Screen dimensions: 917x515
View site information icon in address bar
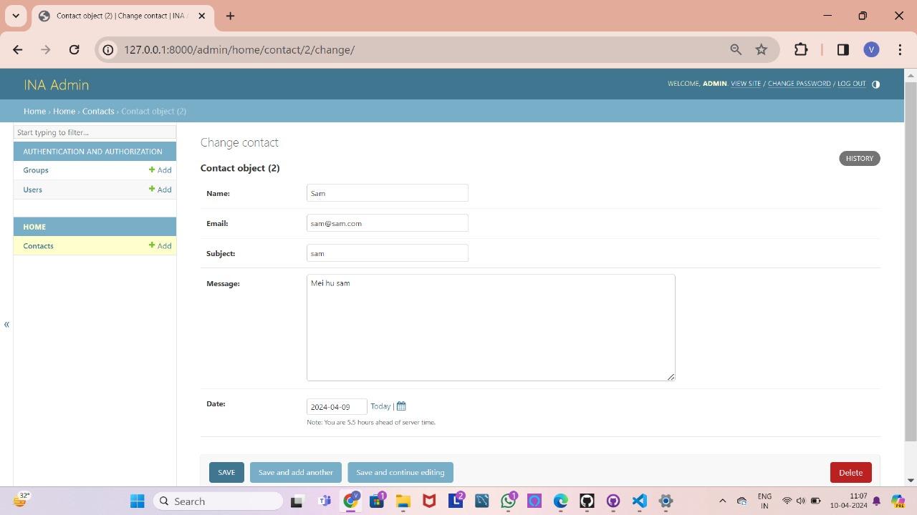point(107,49)
